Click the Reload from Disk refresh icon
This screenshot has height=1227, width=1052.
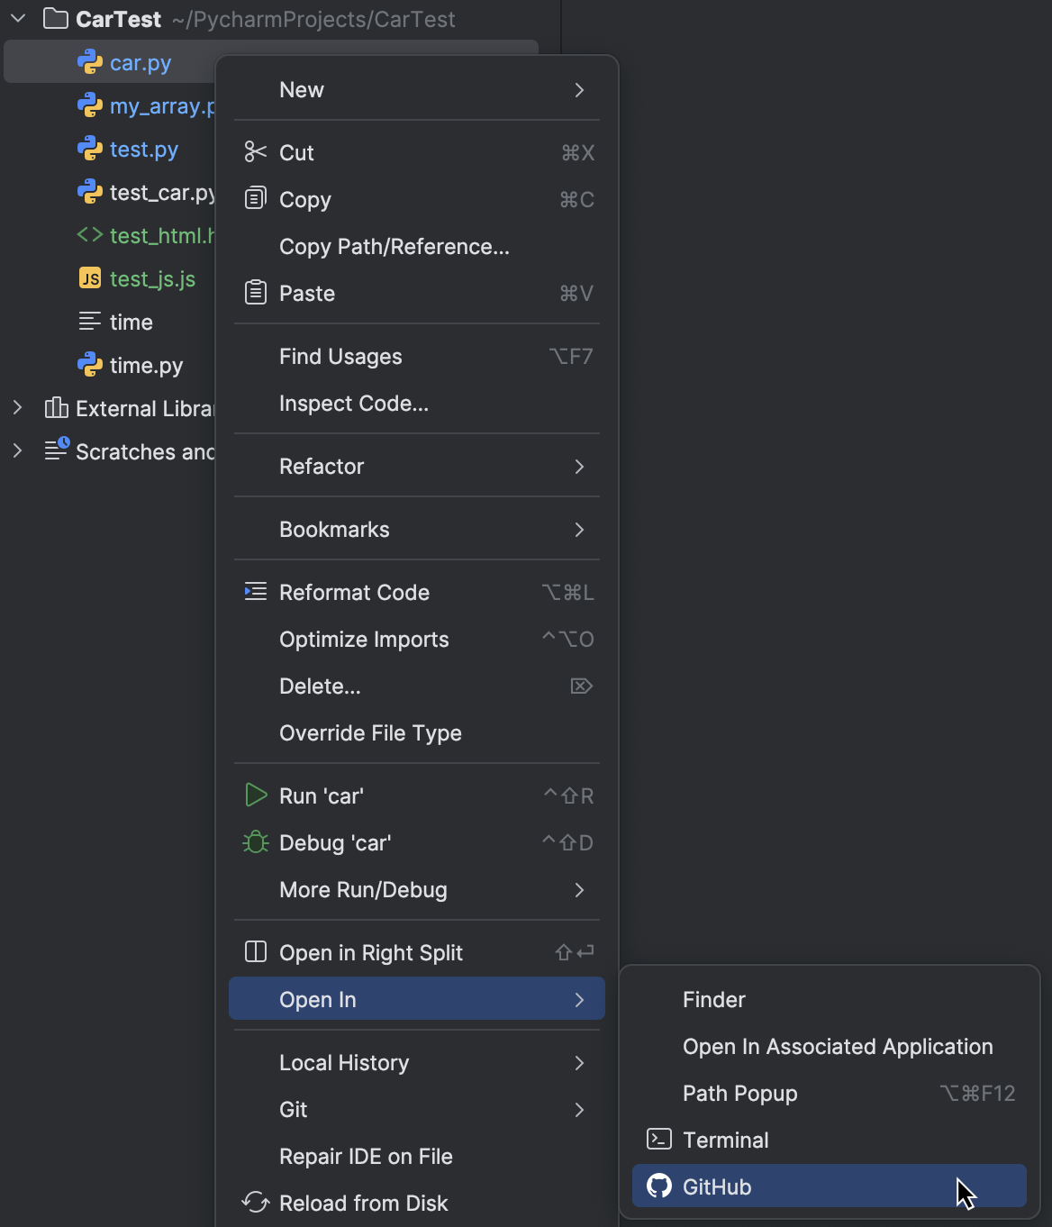pos(255,1203)
